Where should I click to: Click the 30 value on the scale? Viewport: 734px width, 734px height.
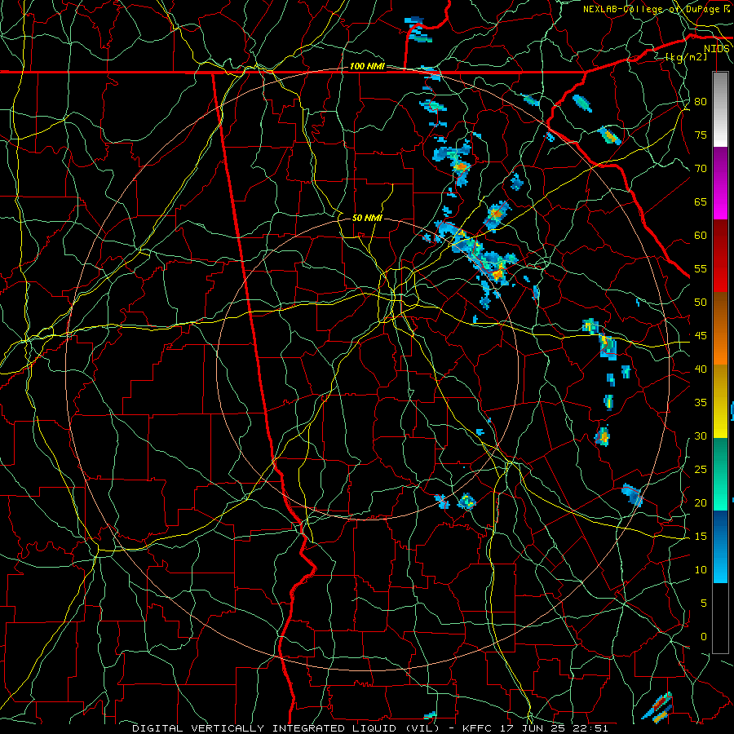(x=701, y=436)
